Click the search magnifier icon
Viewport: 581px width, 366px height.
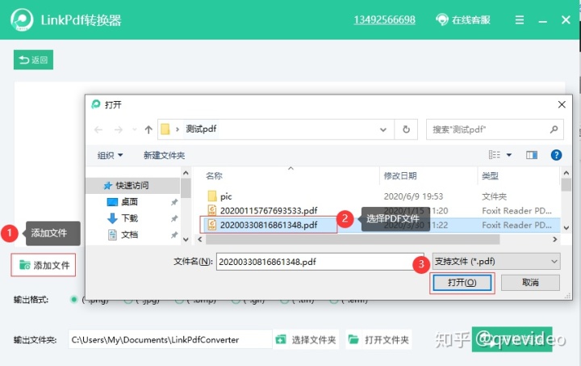(554, 129)
